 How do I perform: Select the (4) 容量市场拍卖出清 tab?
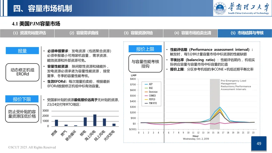(x=190, y=33)
